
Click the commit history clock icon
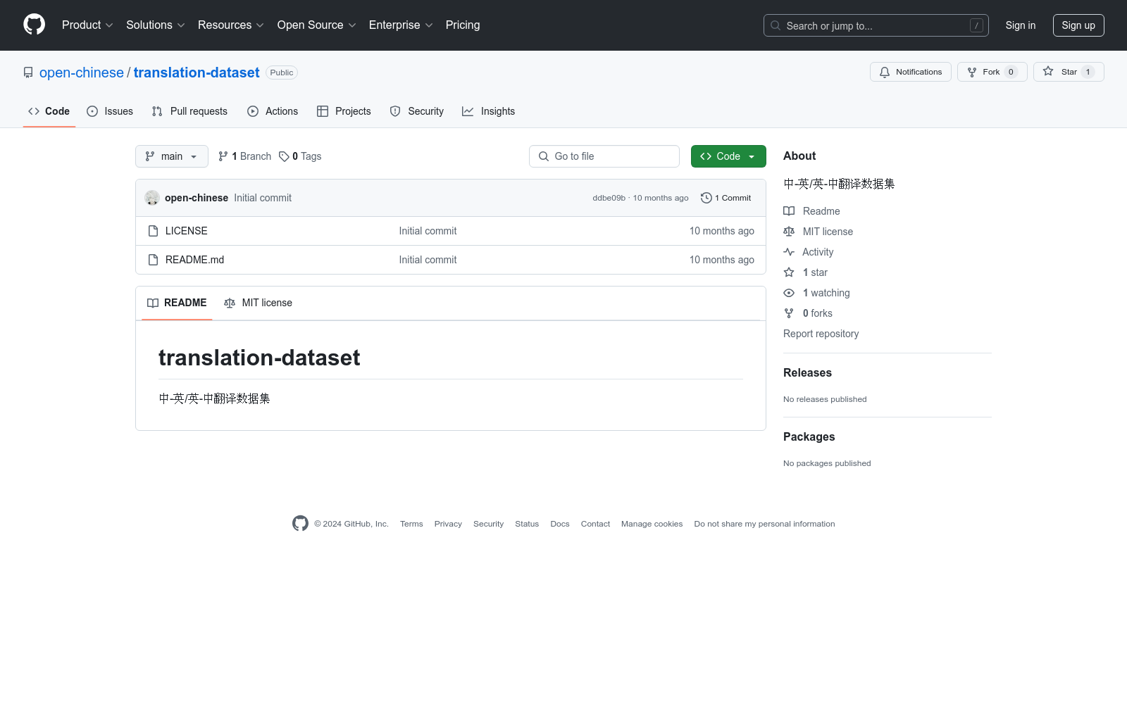[x=706, y=198]
